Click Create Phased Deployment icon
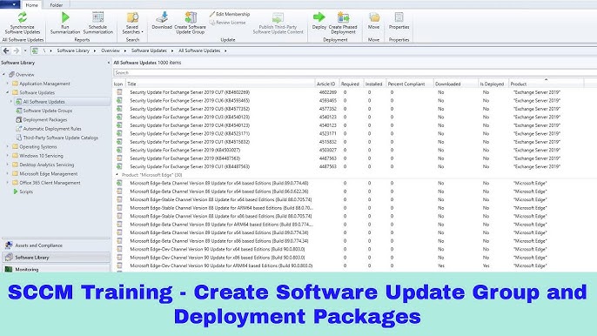The width and height of the screenshot is (597, 336). click(343, 17)
